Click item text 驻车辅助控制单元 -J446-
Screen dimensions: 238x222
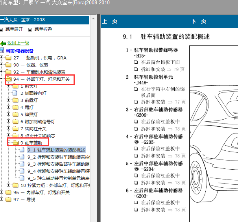pos(153,80)
